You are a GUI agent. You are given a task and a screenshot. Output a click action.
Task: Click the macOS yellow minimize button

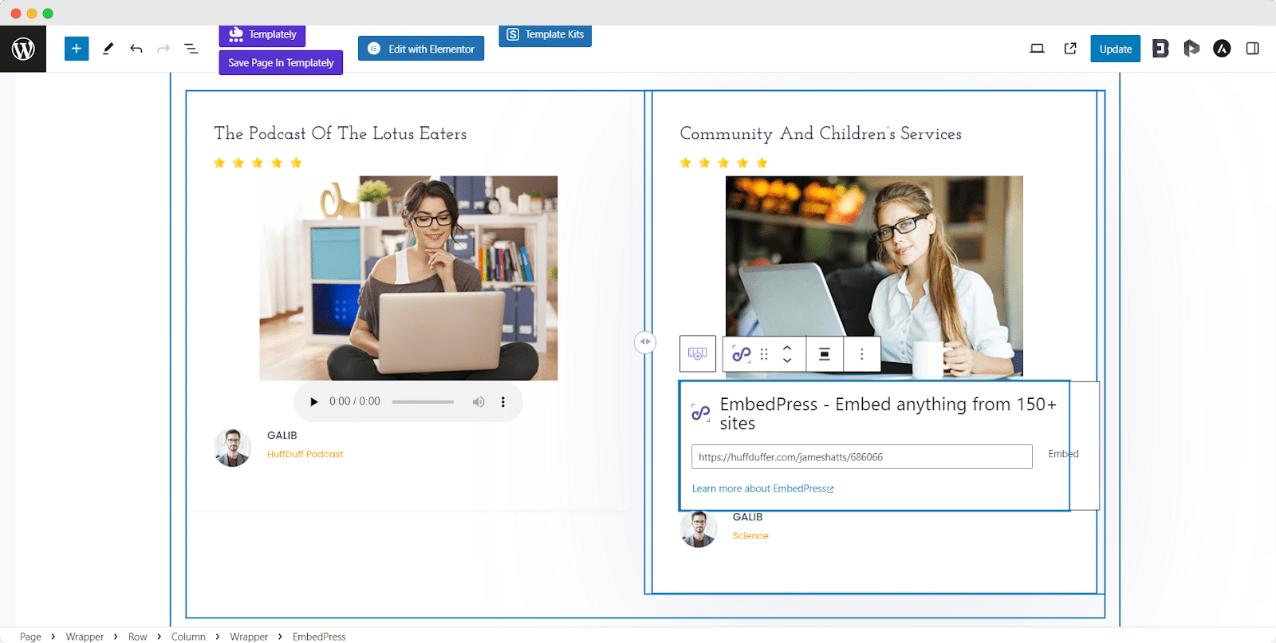(32, 14)
